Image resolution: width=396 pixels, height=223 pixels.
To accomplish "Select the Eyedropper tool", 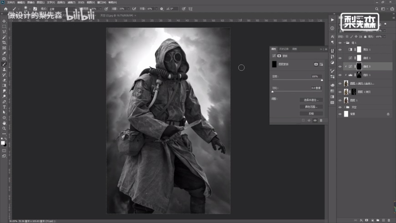I will pos(4,53).
